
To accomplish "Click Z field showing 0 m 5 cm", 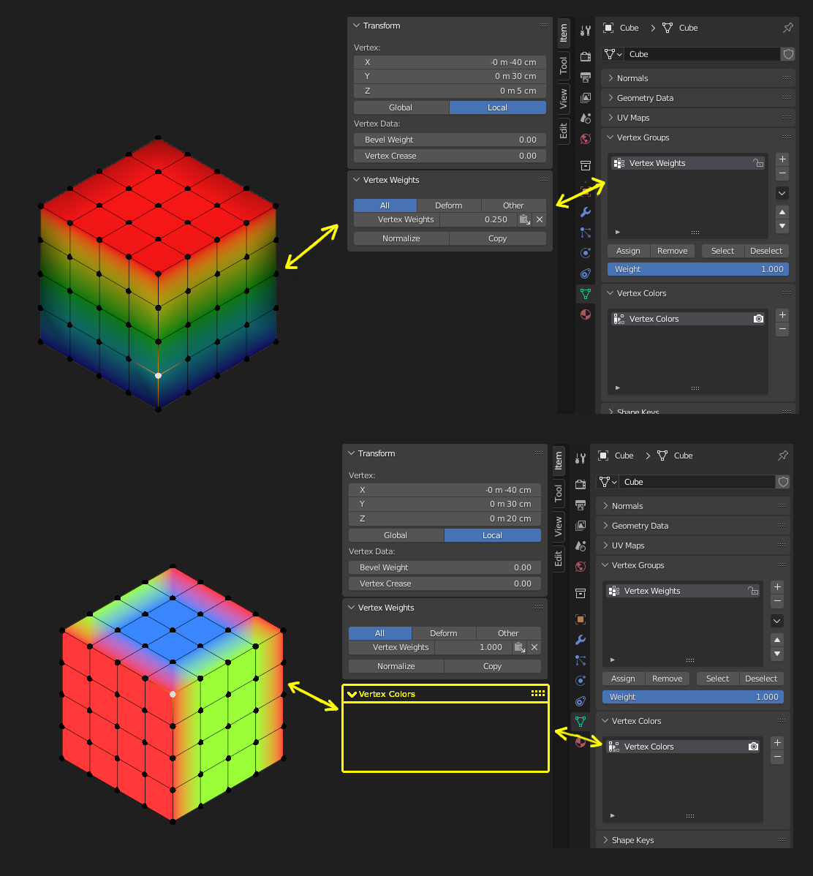I will coord(450,91).
